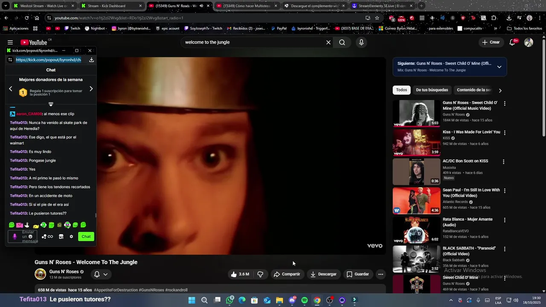Download the Kick chat popout as app

91,60
